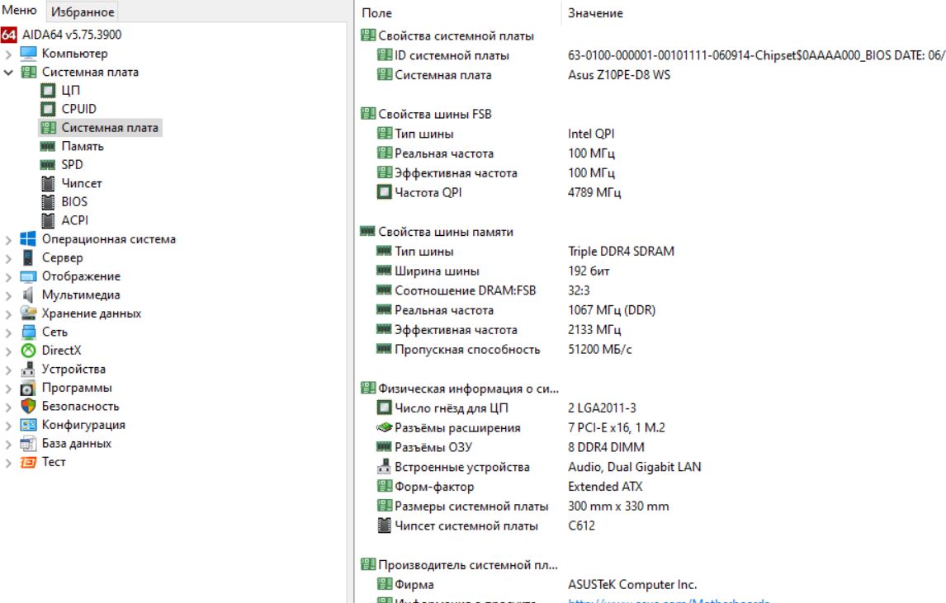Click the AIDA64 v5.75.3900 root icon
Viewport: 946px width, 603px height.
[8, 35]
